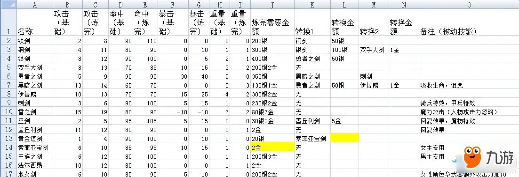Click the 转换2 header cell

point(374,22)
